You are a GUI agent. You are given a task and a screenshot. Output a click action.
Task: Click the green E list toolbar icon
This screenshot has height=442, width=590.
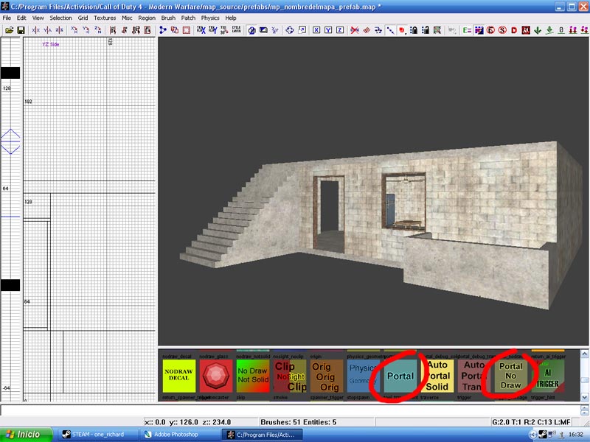467,30
